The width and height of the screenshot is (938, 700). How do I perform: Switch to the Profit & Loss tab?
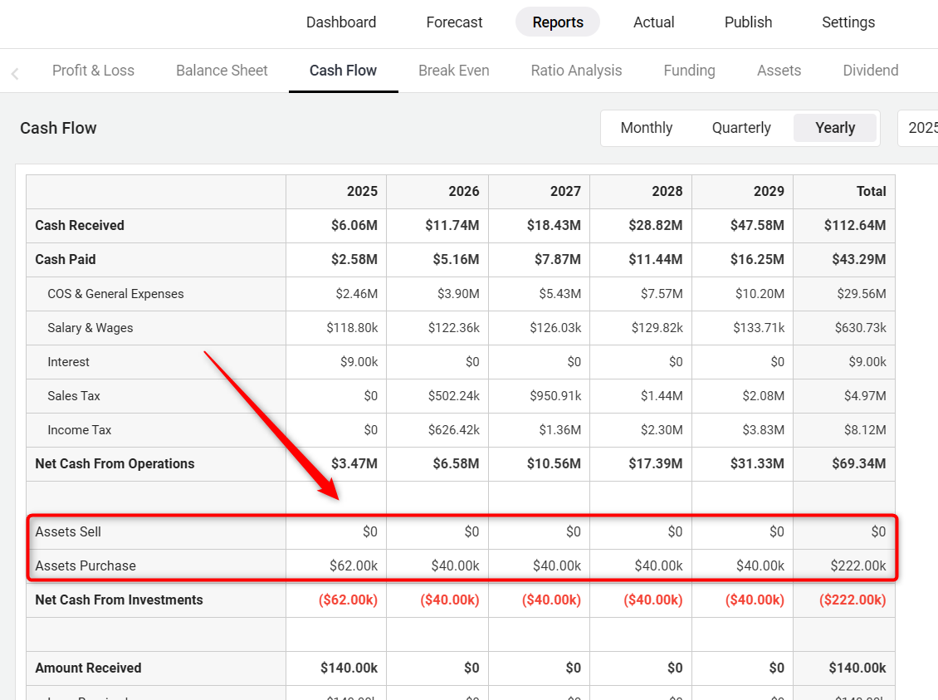tap(93, 71)
